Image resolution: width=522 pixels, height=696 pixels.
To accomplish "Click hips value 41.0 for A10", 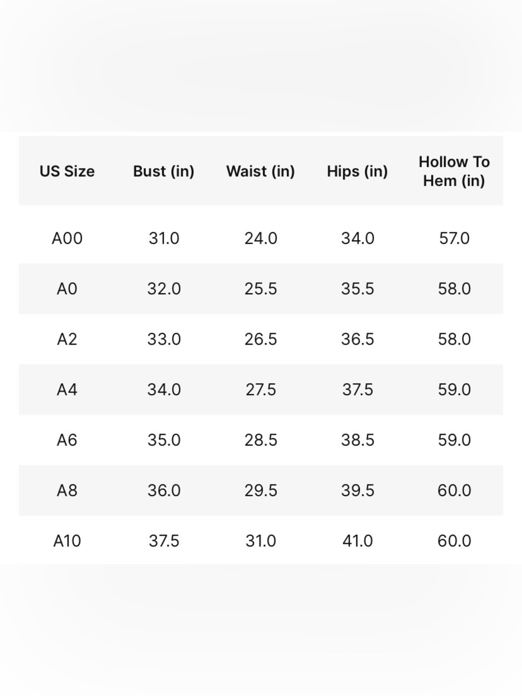I will [x=358, y=541].
